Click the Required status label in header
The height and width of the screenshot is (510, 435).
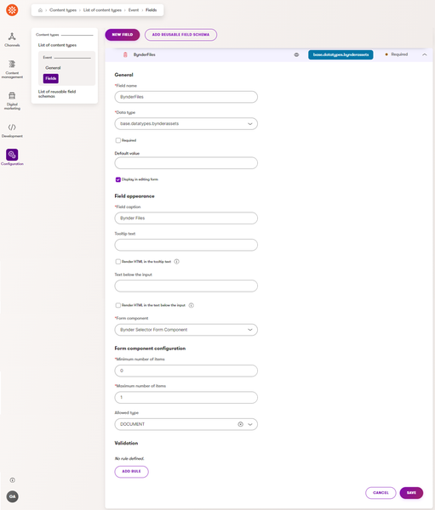[x=399, y=54]
